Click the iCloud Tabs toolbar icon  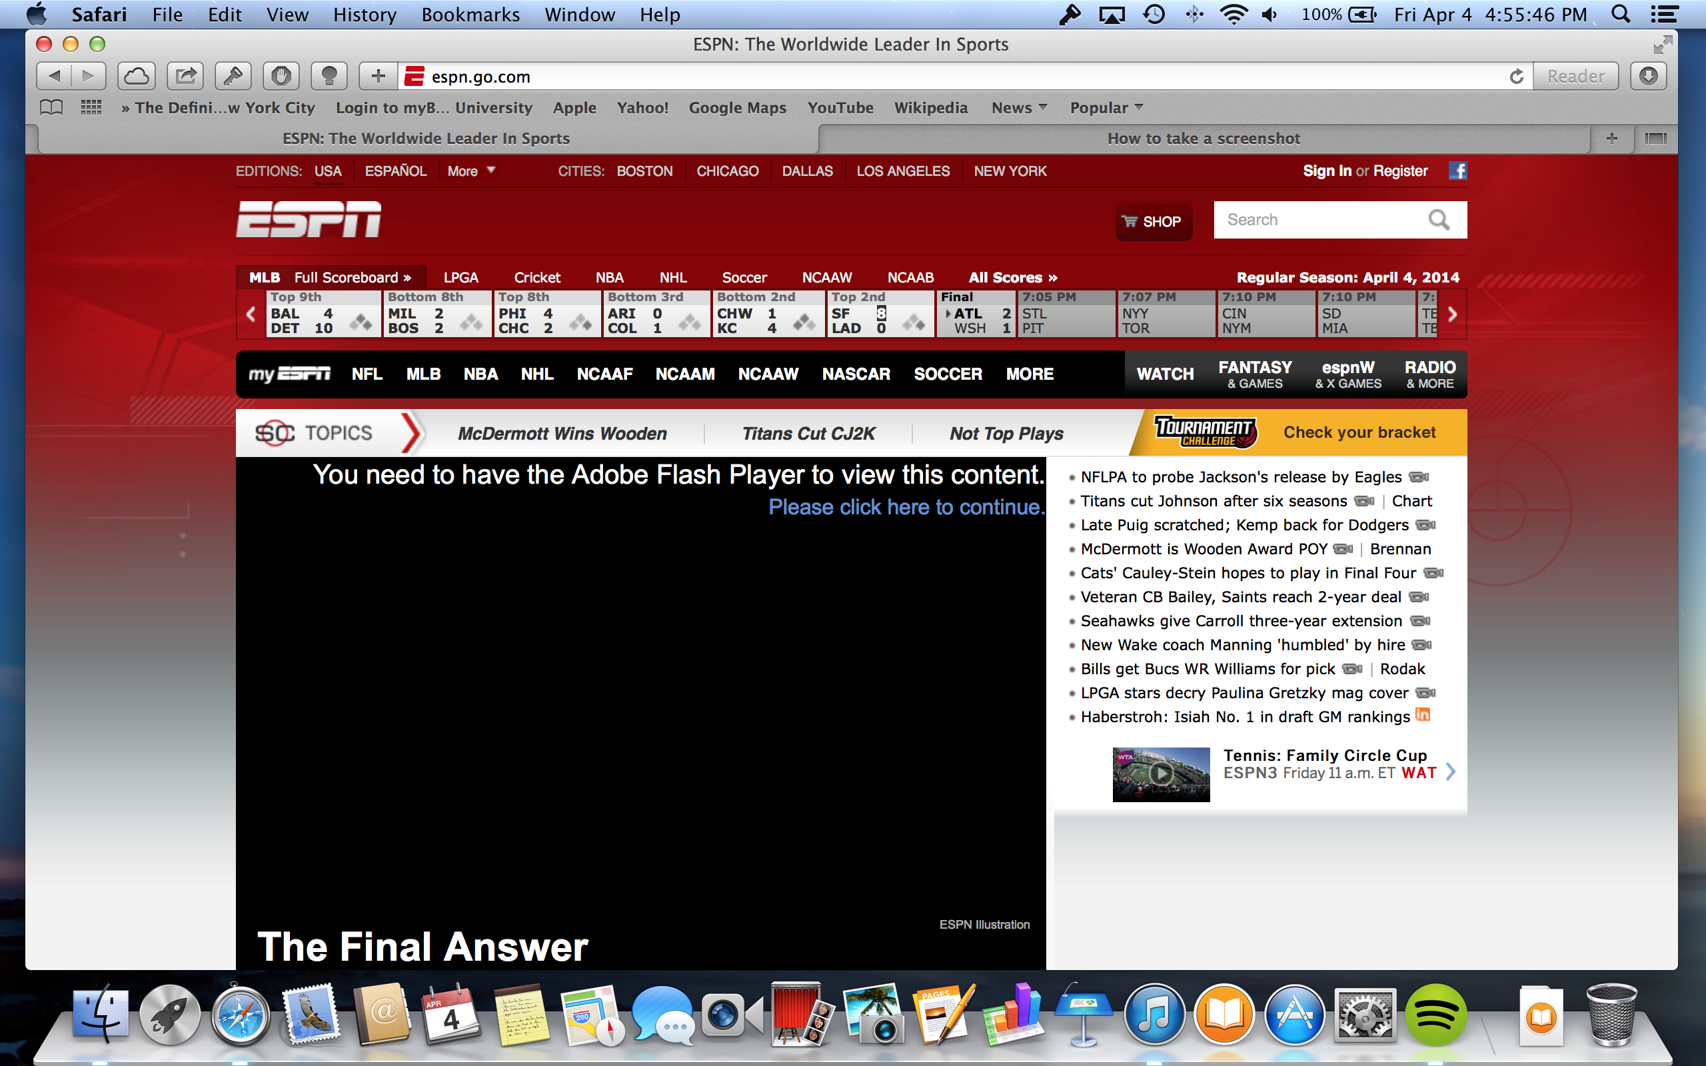click(x=137, y=76)
